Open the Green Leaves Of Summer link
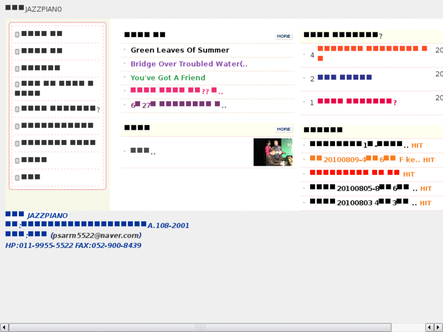Image resolution: width=443 pixels, height=332 pixels. tap(180, 51)
